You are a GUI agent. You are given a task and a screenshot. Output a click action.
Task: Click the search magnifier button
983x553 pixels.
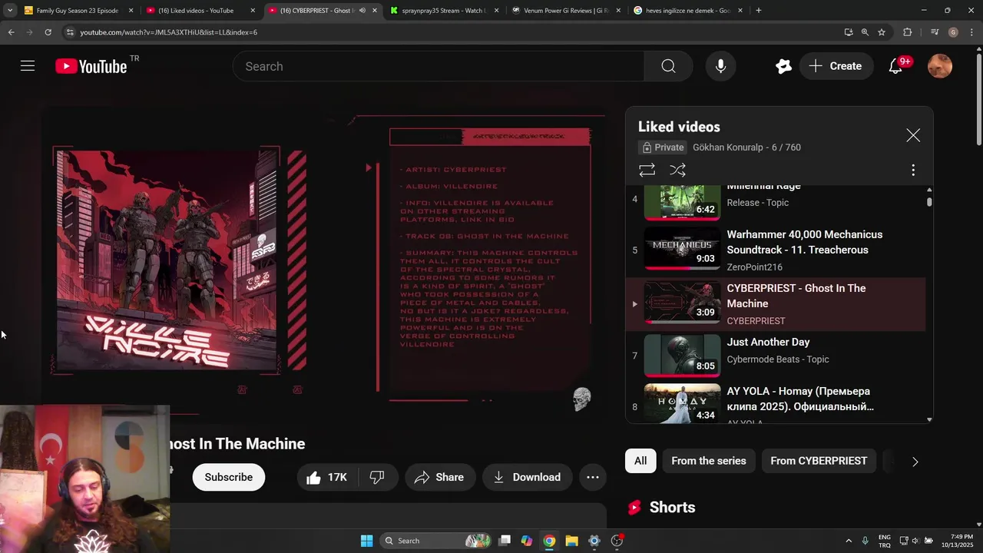click(668, 66)
